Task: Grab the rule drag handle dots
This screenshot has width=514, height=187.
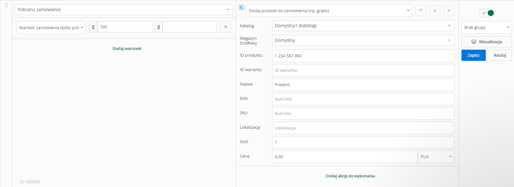Action: click(6, 5)
